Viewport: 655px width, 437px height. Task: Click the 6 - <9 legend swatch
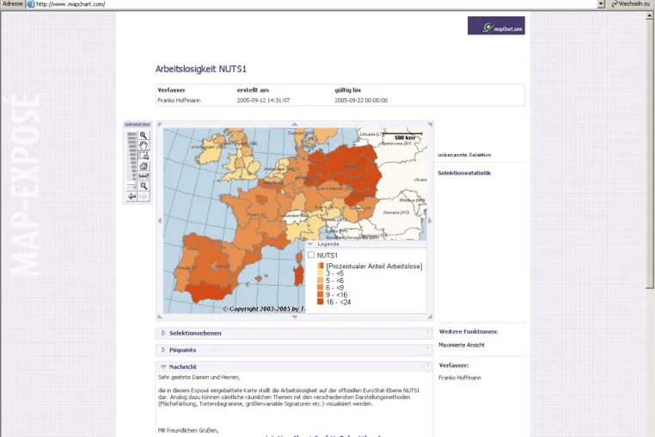pyautogui.click(x=320, y=287)
